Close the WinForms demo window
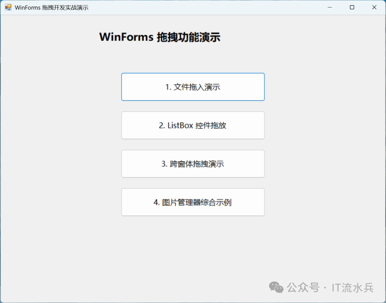Viewport: 386px width, 303px height. click(374, 7)
